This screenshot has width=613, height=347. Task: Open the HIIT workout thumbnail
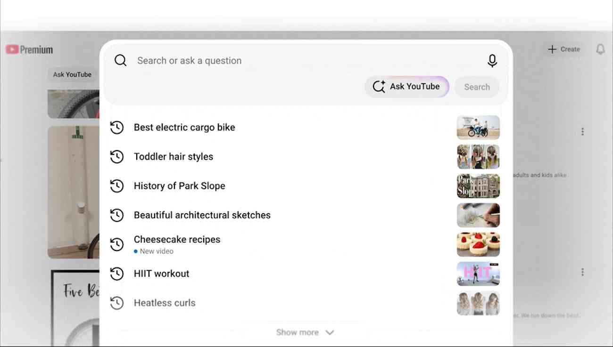pos(478,274)
